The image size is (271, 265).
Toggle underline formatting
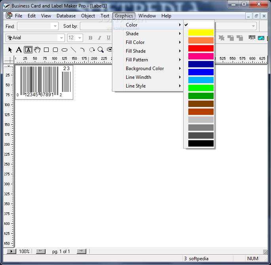[108, 38]
